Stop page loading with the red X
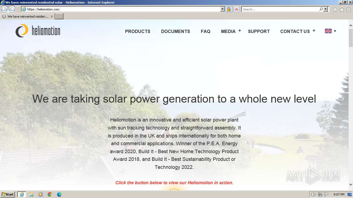 click(x=236, y=9)
